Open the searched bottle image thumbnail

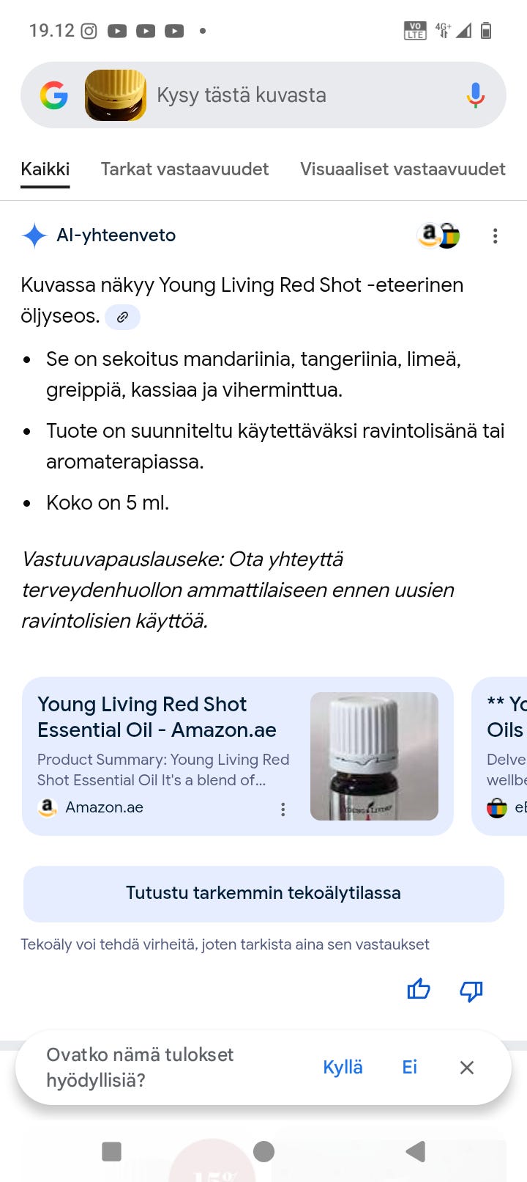(116, 95)
